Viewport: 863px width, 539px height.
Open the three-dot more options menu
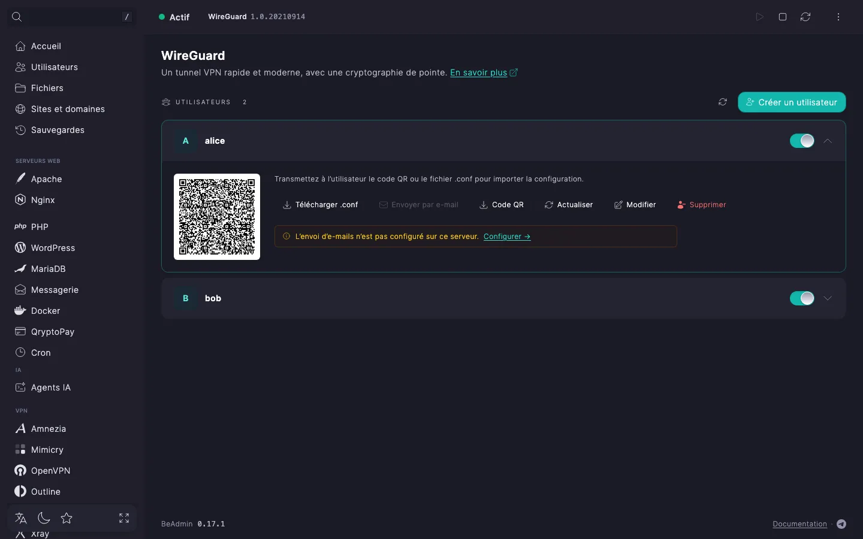[838, 17]
